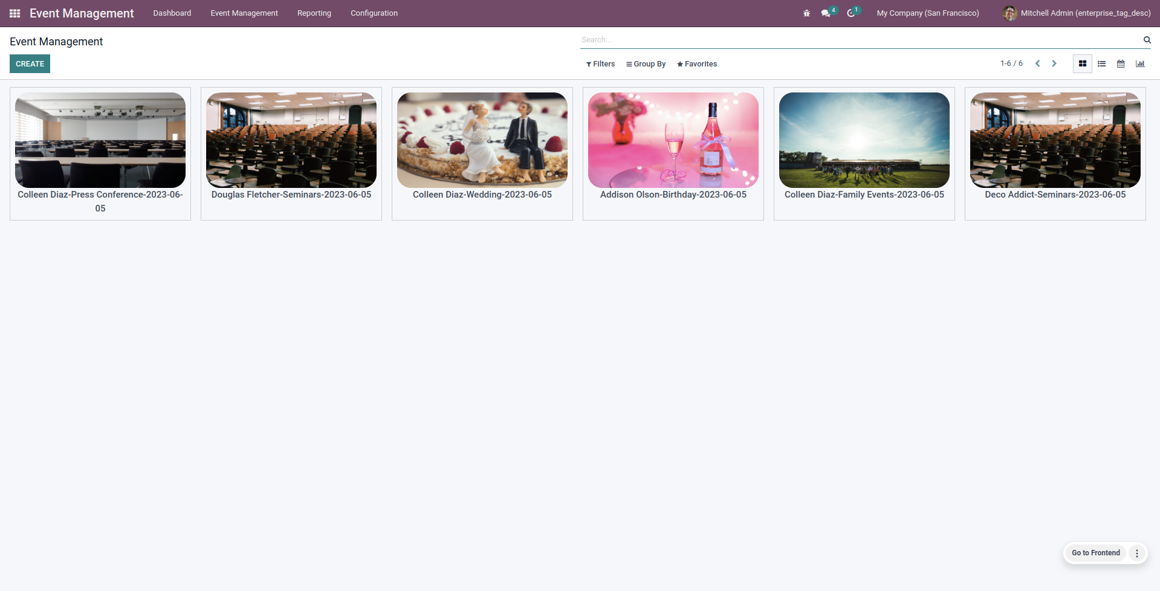Open the conversations chat icon
This screenshot has width=1160, height=591.
point(826,13)
